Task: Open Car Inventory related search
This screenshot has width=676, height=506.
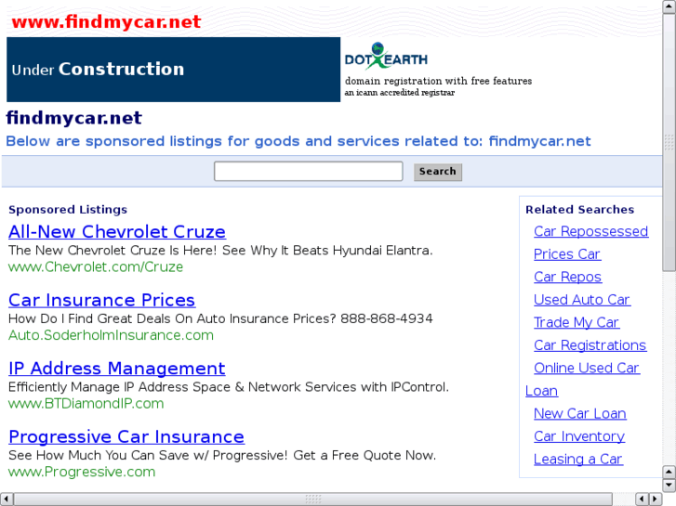Action: 579,436
